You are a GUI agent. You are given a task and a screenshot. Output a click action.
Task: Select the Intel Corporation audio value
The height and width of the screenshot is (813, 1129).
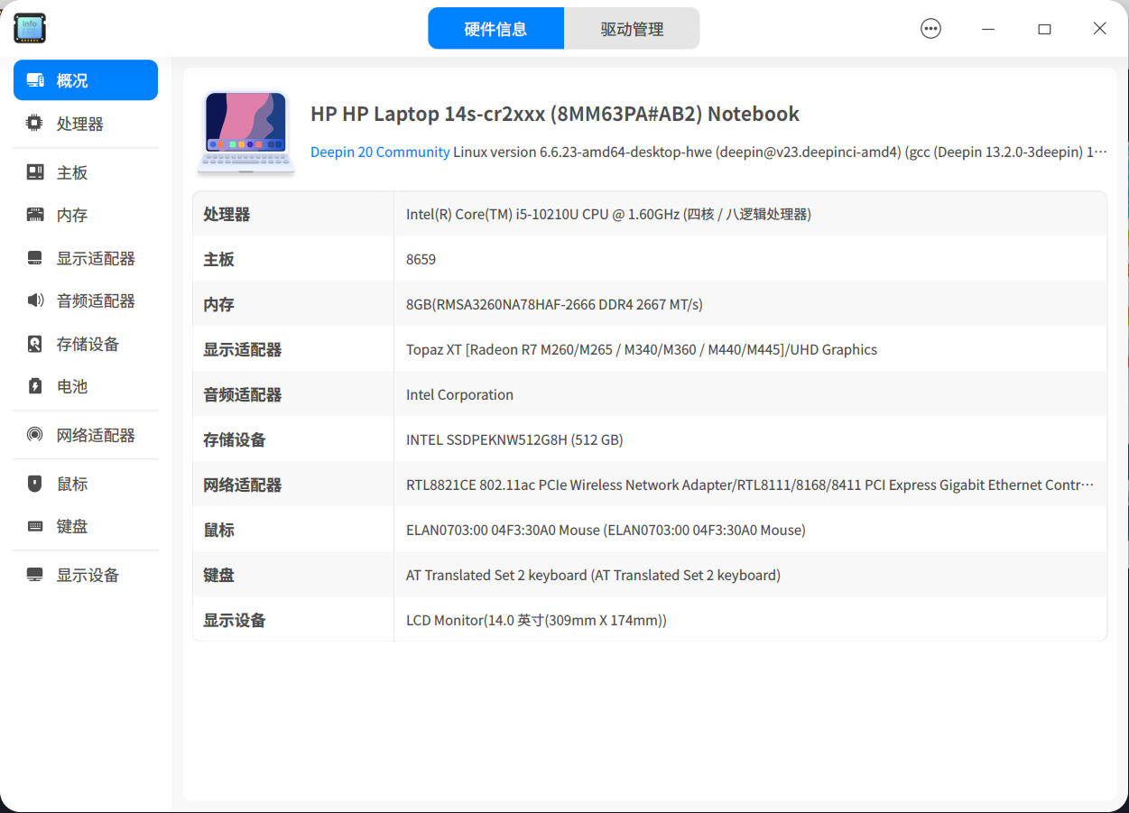tap(459, 394)
